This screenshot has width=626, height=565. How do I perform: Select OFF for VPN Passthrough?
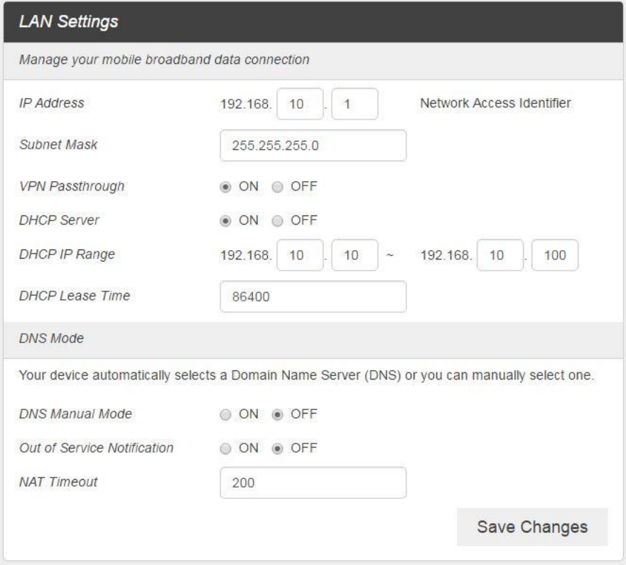tap(277, 187)
